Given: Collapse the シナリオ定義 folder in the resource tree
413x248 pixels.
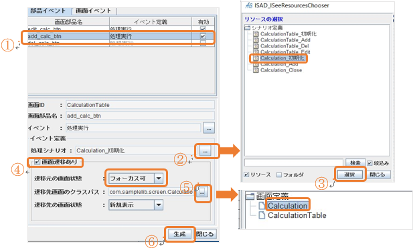Looking at the screenshot, I should pos(247,28).
